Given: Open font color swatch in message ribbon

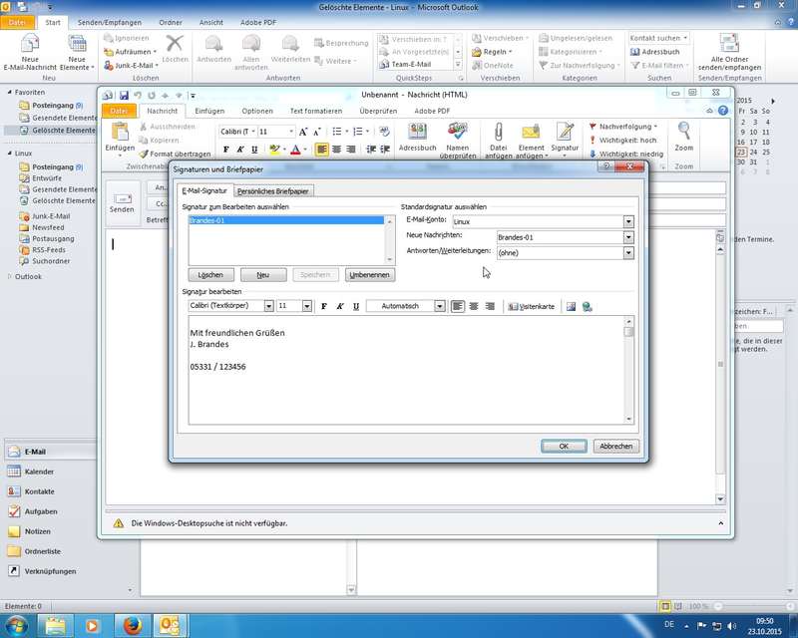Looking at the screenshot, I should pyautogui.click(x=295, y=150).
